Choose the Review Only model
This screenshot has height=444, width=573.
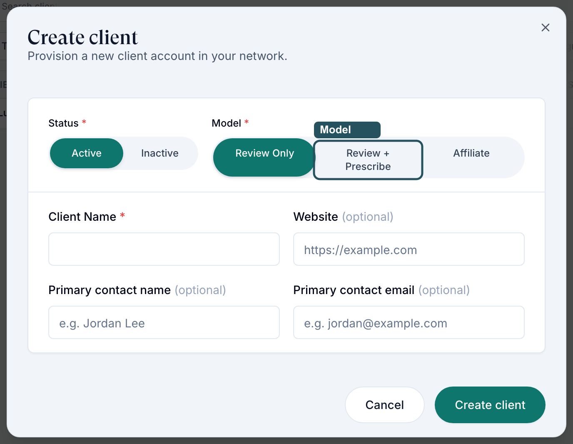pos(264,157)
